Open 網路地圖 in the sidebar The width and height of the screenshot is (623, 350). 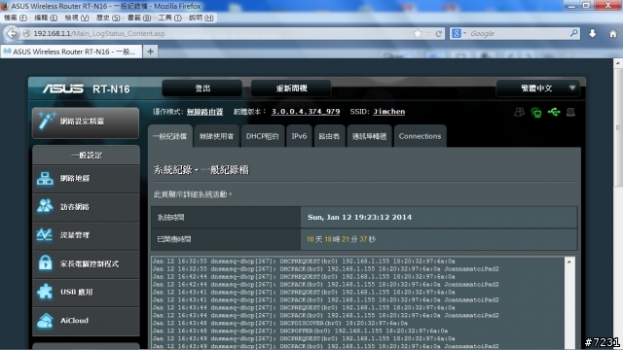point(86,179)
